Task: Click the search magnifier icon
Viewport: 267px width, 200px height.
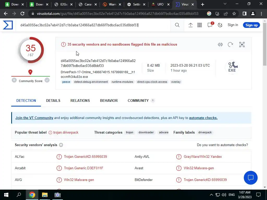Action: [x=177, y=25]
